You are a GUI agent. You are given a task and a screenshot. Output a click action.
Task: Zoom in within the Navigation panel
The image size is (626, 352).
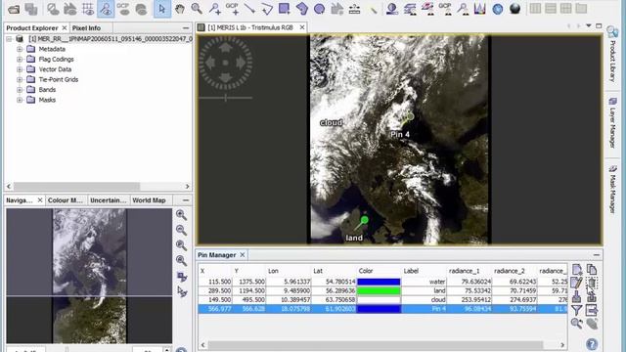click(x=181, y=215)
